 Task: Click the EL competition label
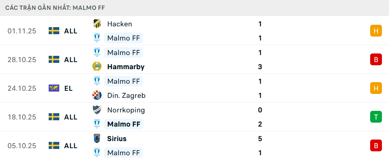68,88
